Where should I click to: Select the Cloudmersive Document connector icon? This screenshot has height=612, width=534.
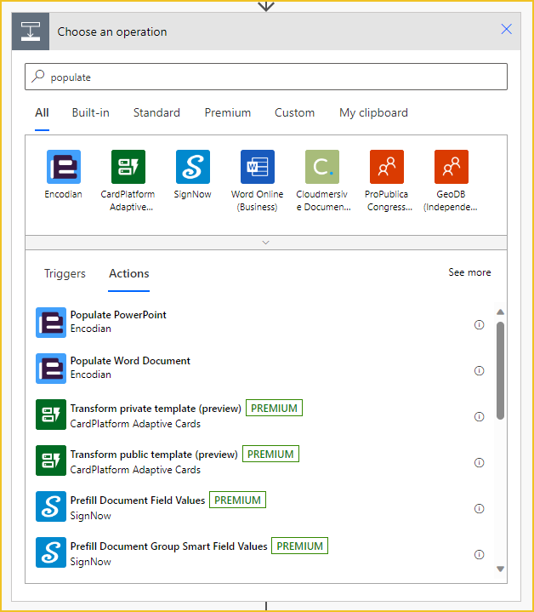click(322, 167)
